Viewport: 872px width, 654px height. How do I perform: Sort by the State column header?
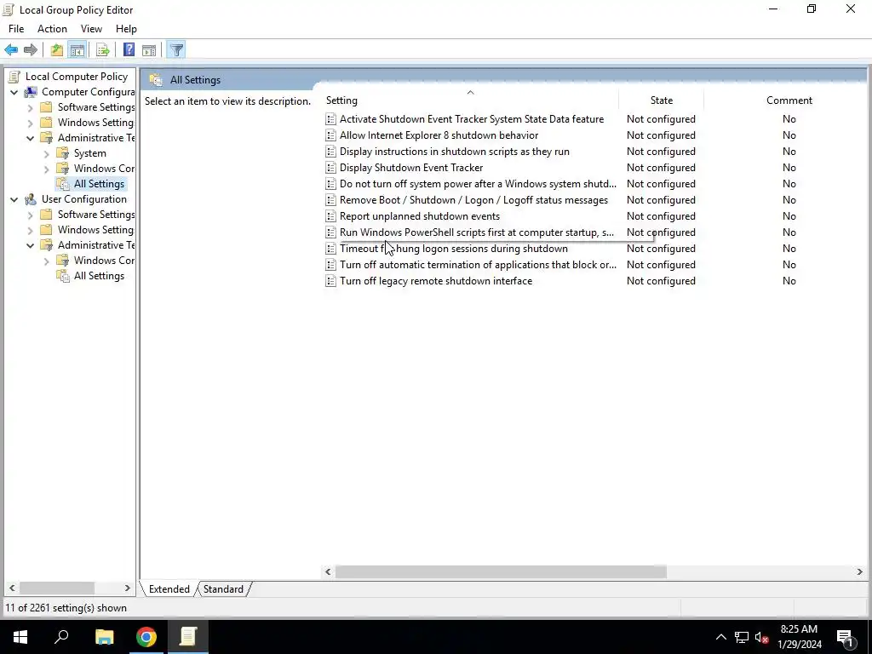click(661, 100)
